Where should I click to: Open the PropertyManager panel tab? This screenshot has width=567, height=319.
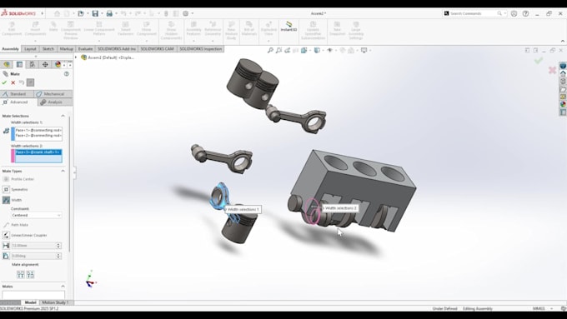click(19, 64)
